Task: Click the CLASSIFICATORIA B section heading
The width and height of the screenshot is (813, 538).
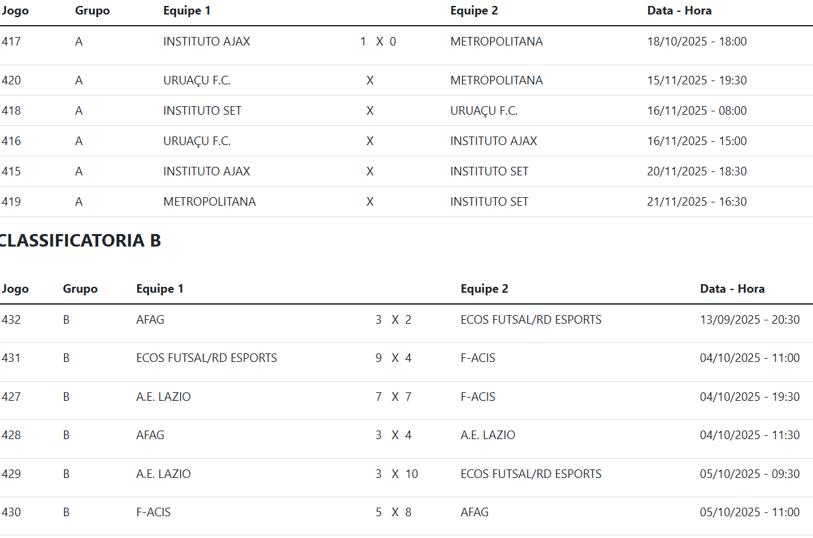Action: (80, 241)
